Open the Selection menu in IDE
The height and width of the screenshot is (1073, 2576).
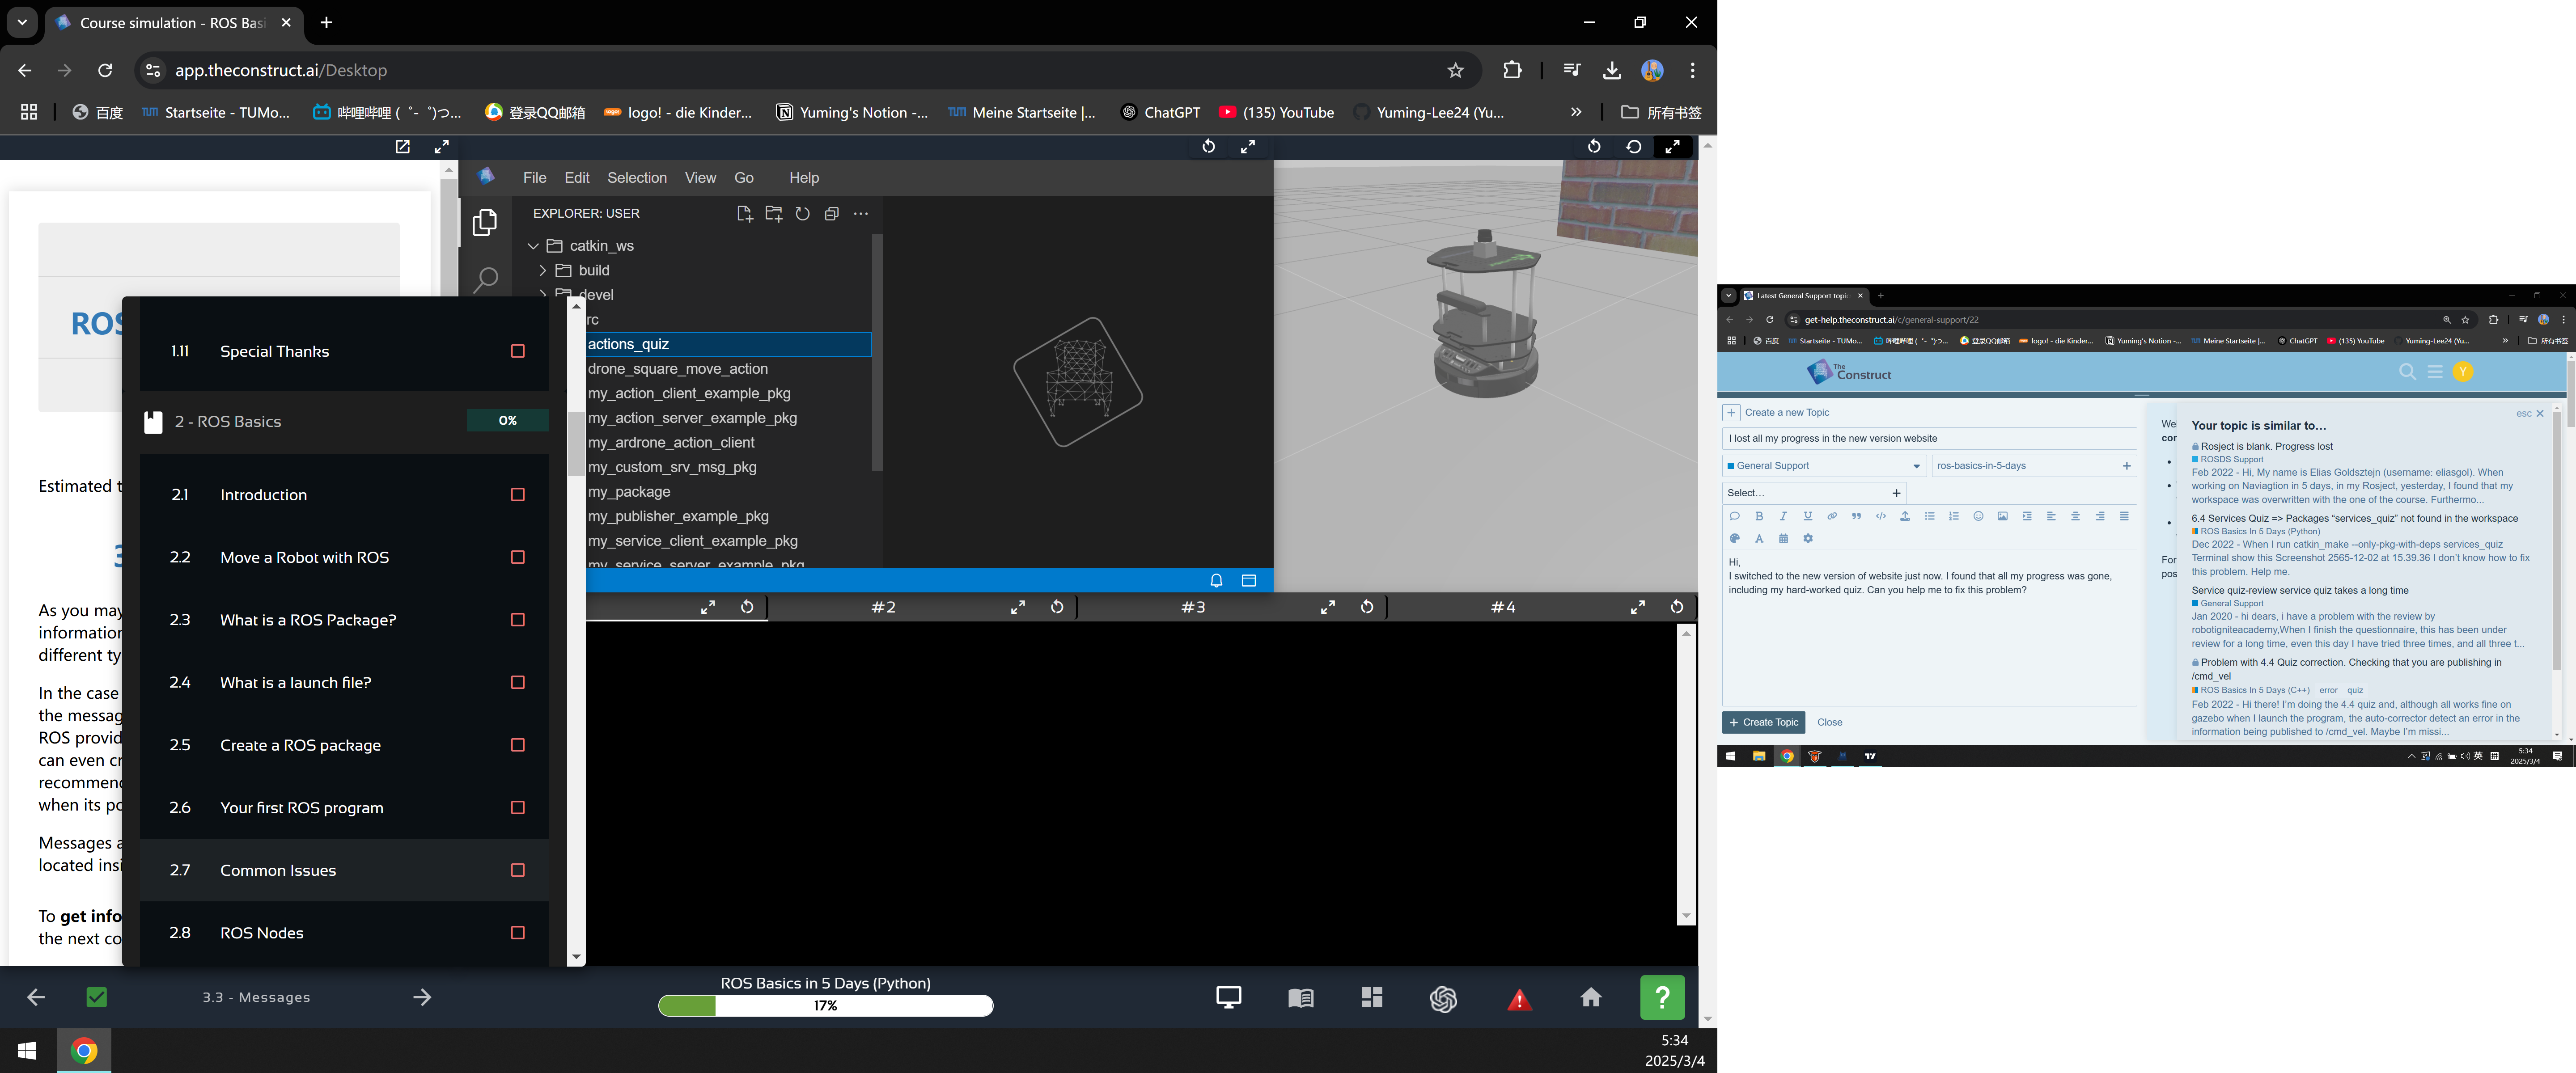tap(637, 178)
